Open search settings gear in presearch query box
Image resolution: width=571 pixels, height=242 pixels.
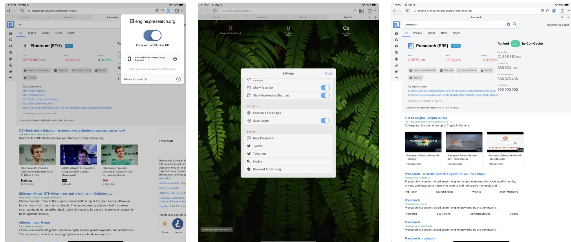click(x=508, y=25)
